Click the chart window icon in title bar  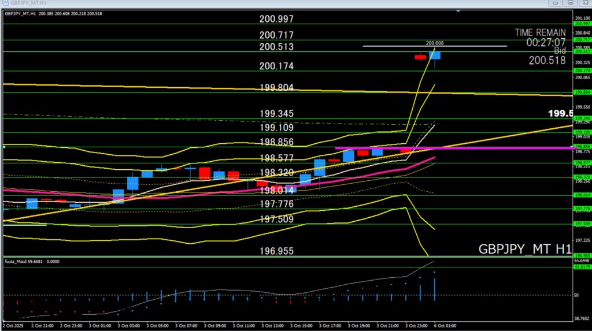[5, 3]
